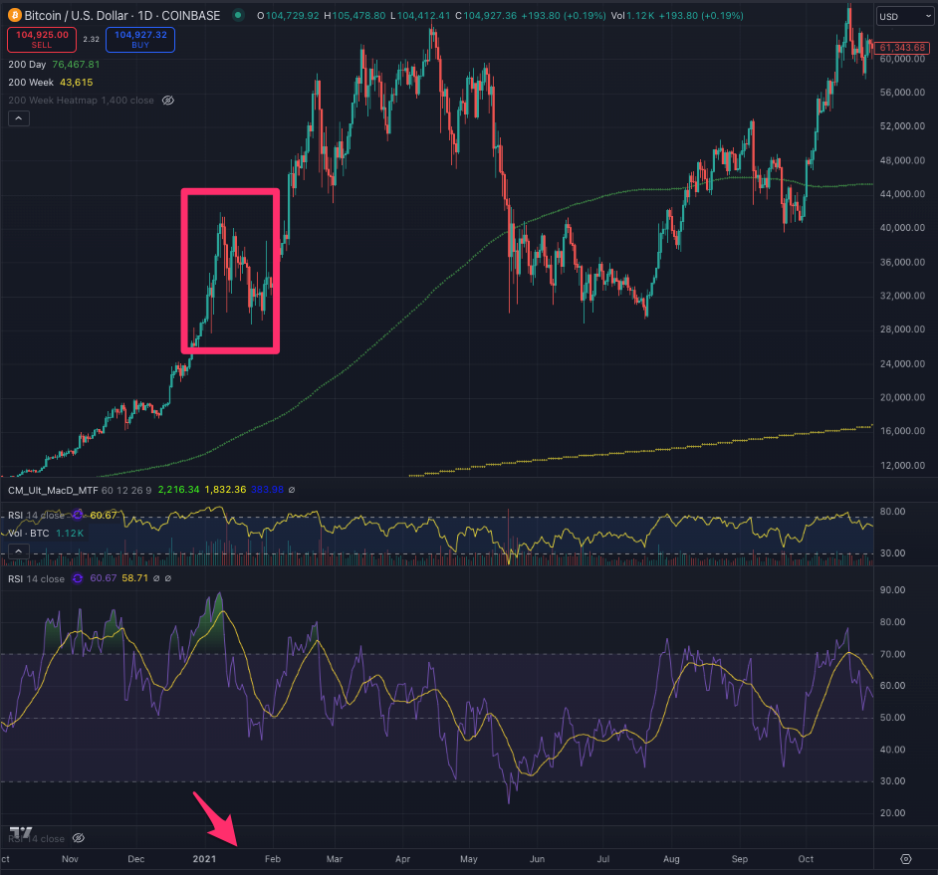Image resolution: width=938 pixels, height=875 pixels.
Task: Click the ∅ symbol directly after 58.71
Action: 156,578
